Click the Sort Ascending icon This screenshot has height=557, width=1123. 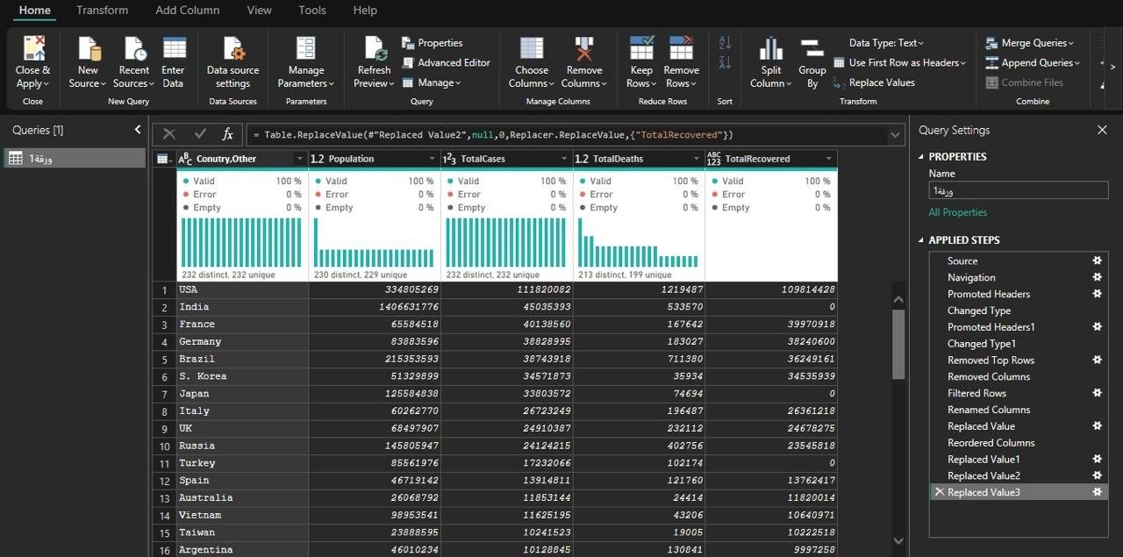pyautogui.click(x=725, y=43)
